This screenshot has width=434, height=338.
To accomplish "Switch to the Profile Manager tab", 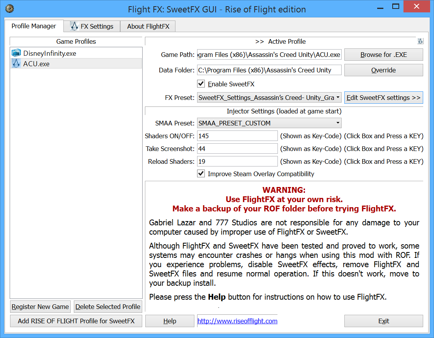I will pos(34,26).
